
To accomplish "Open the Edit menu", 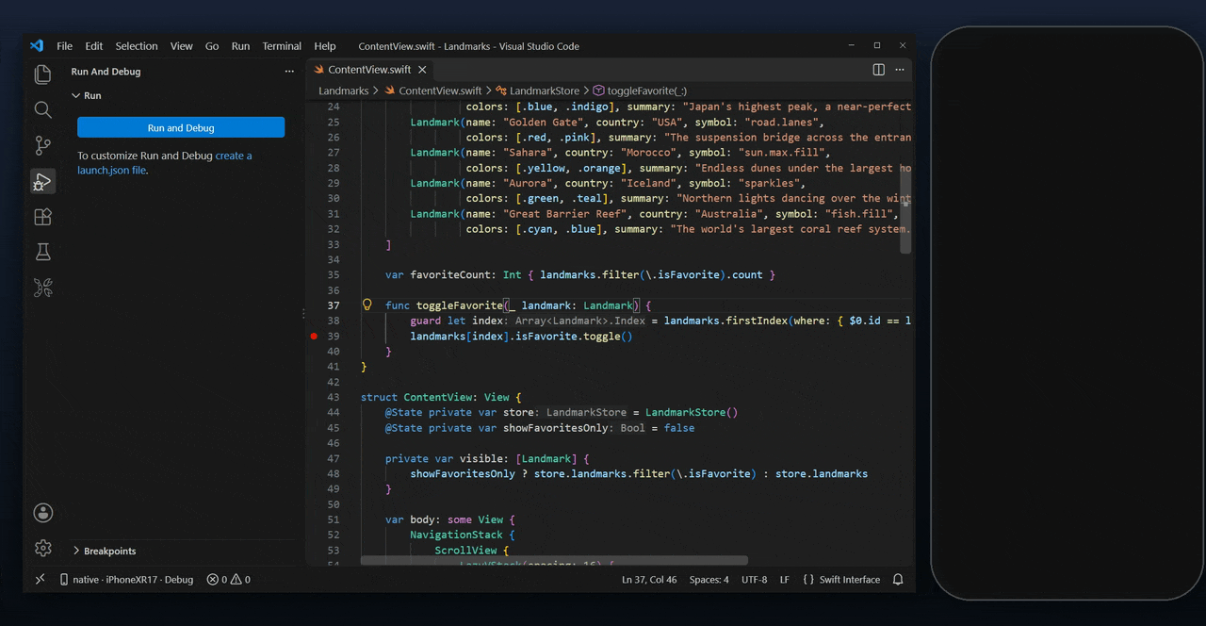I will point(94,45).
